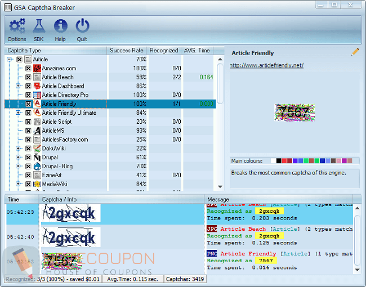Click the Article Friendly Ultimate icon

(x=37, y=113)
